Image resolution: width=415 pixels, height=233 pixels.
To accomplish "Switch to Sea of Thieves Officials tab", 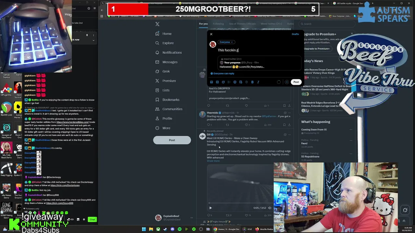I will point(242,24).
